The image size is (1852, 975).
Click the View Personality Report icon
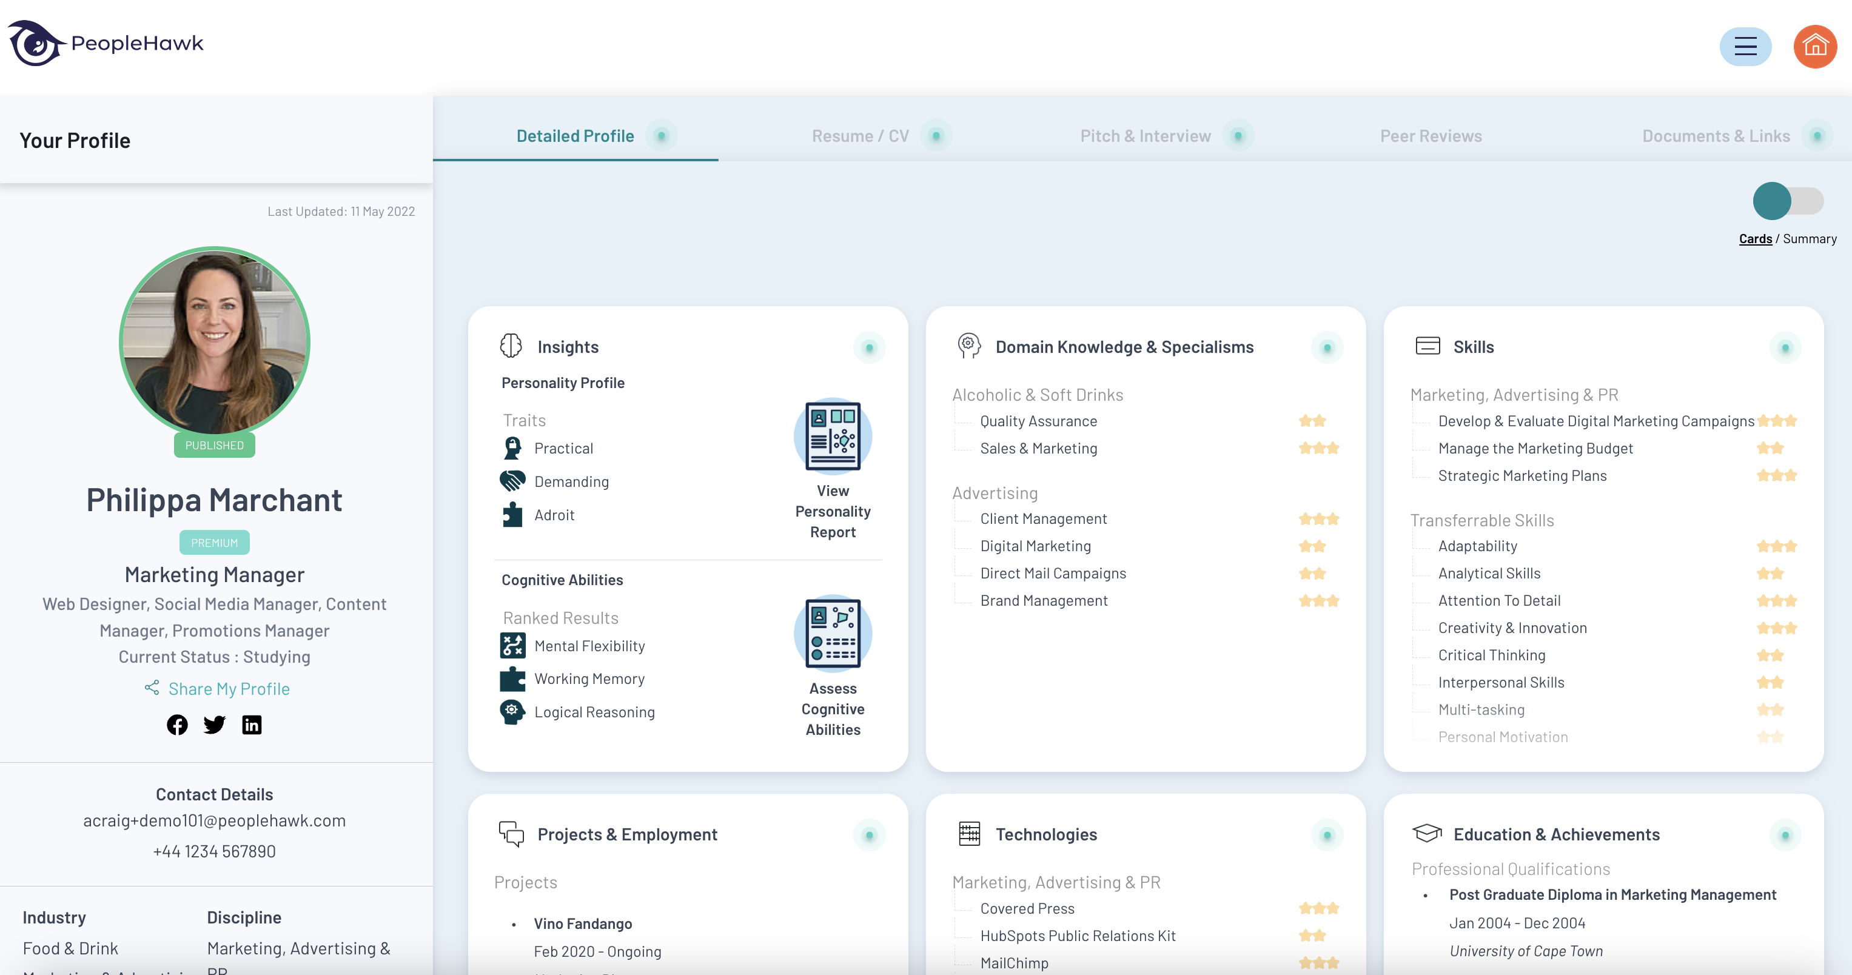[x=833, y=436]
